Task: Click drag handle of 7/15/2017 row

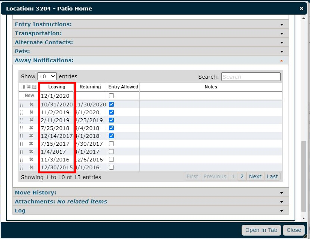Action: coord(21,144)
